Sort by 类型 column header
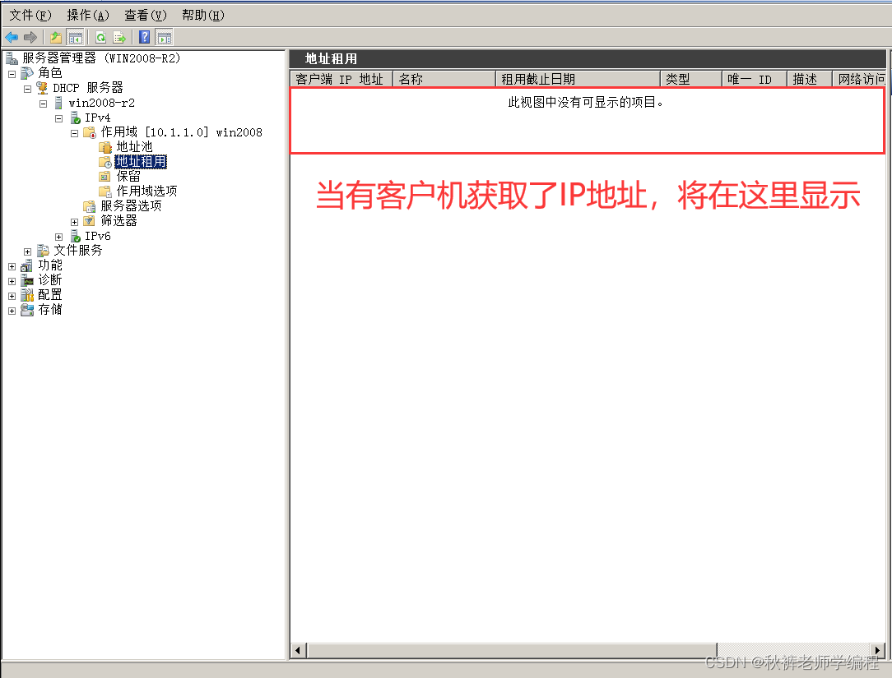 click(x=690, y=79)
